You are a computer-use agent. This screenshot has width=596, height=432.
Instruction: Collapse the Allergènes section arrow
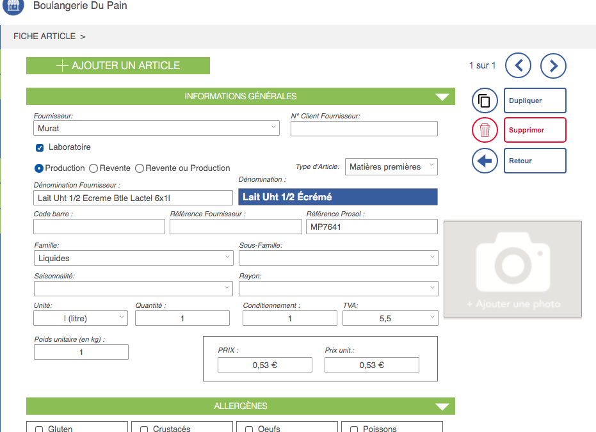(x=442, y=406)
